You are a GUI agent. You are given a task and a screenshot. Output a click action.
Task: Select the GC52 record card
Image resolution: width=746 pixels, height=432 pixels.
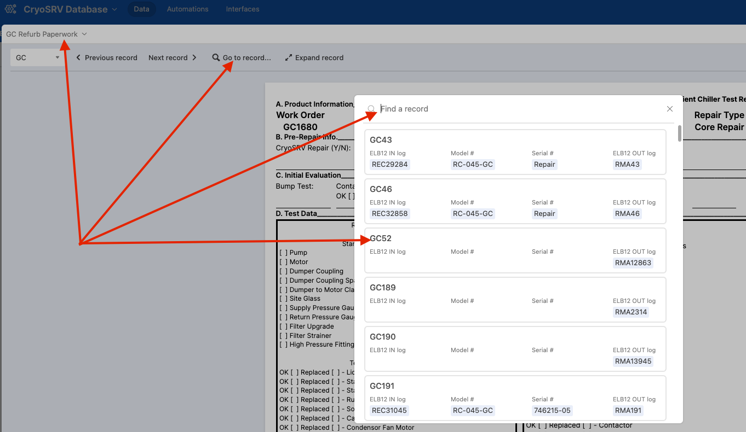[515, 250]
